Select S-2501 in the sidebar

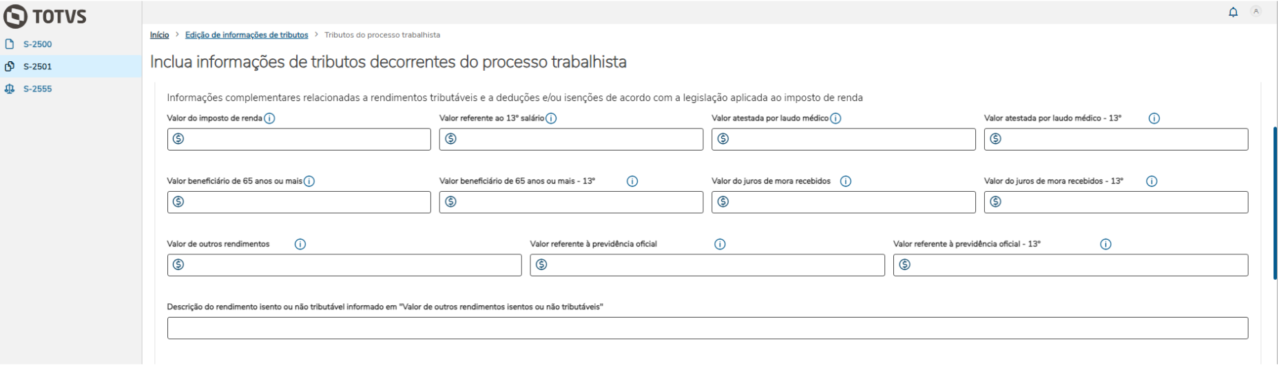(37, 67)
